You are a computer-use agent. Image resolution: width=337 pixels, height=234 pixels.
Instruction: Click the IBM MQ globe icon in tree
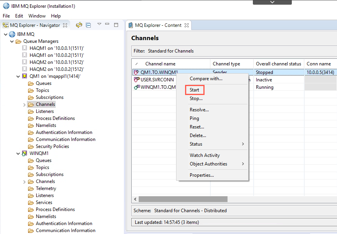point(12,34)
